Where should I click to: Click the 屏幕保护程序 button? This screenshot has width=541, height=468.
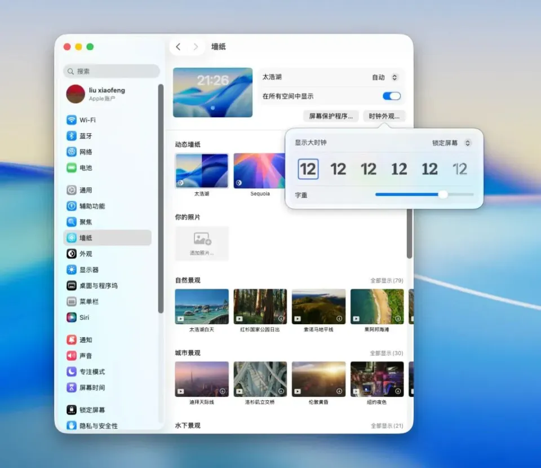click(x=331, y=116)
